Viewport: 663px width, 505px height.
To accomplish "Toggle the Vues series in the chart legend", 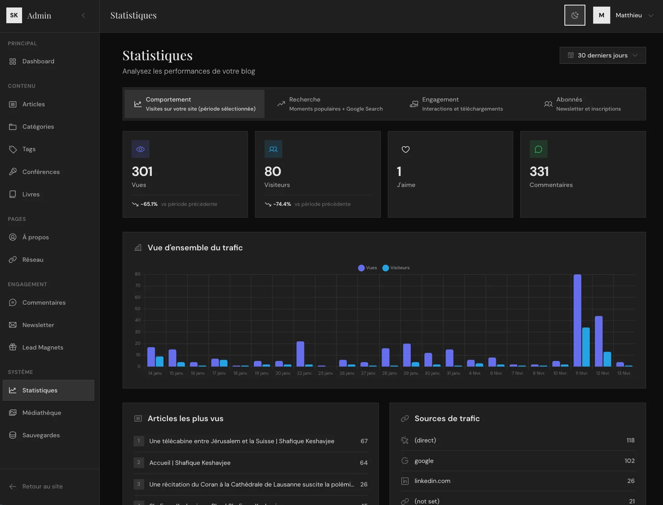I will (x=367, y=268).
